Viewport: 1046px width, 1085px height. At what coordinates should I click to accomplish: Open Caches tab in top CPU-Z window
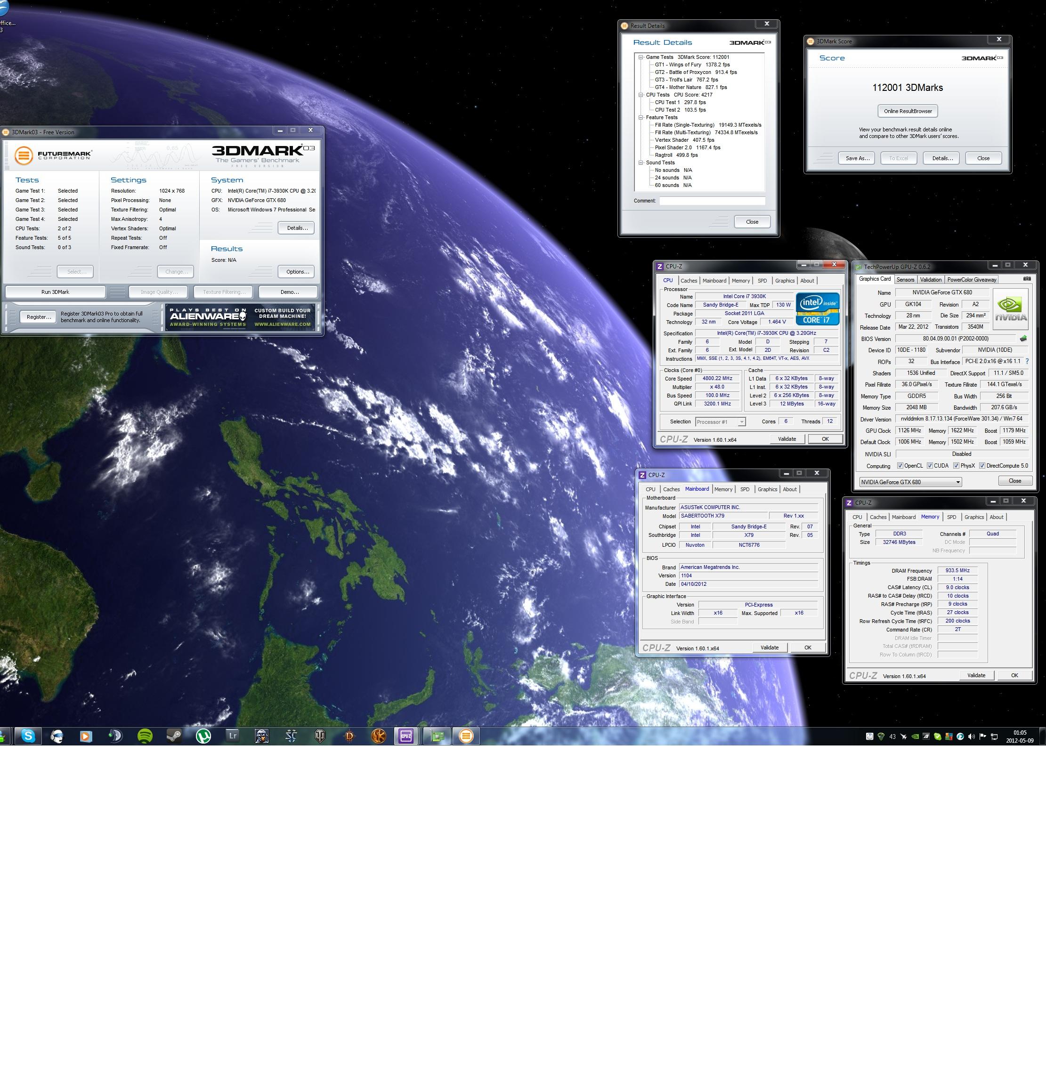688,281
